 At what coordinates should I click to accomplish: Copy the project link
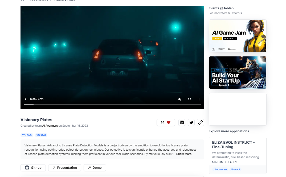(x=201, y=122)
